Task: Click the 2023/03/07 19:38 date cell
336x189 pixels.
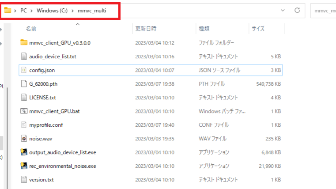Action: point(155,84)
